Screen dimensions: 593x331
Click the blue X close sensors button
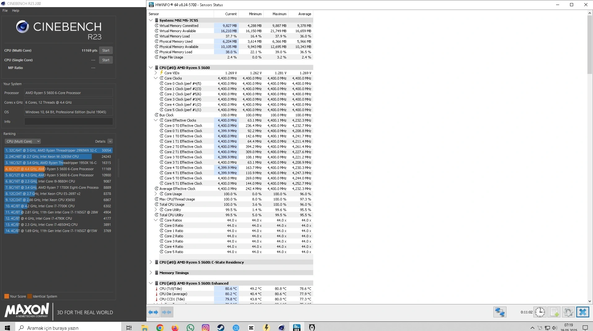click(x=582, y=312)
